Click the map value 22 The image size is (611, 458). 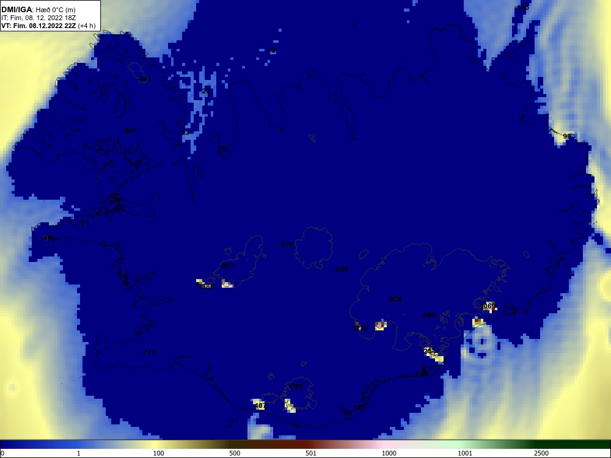click(x=206, y=91)
